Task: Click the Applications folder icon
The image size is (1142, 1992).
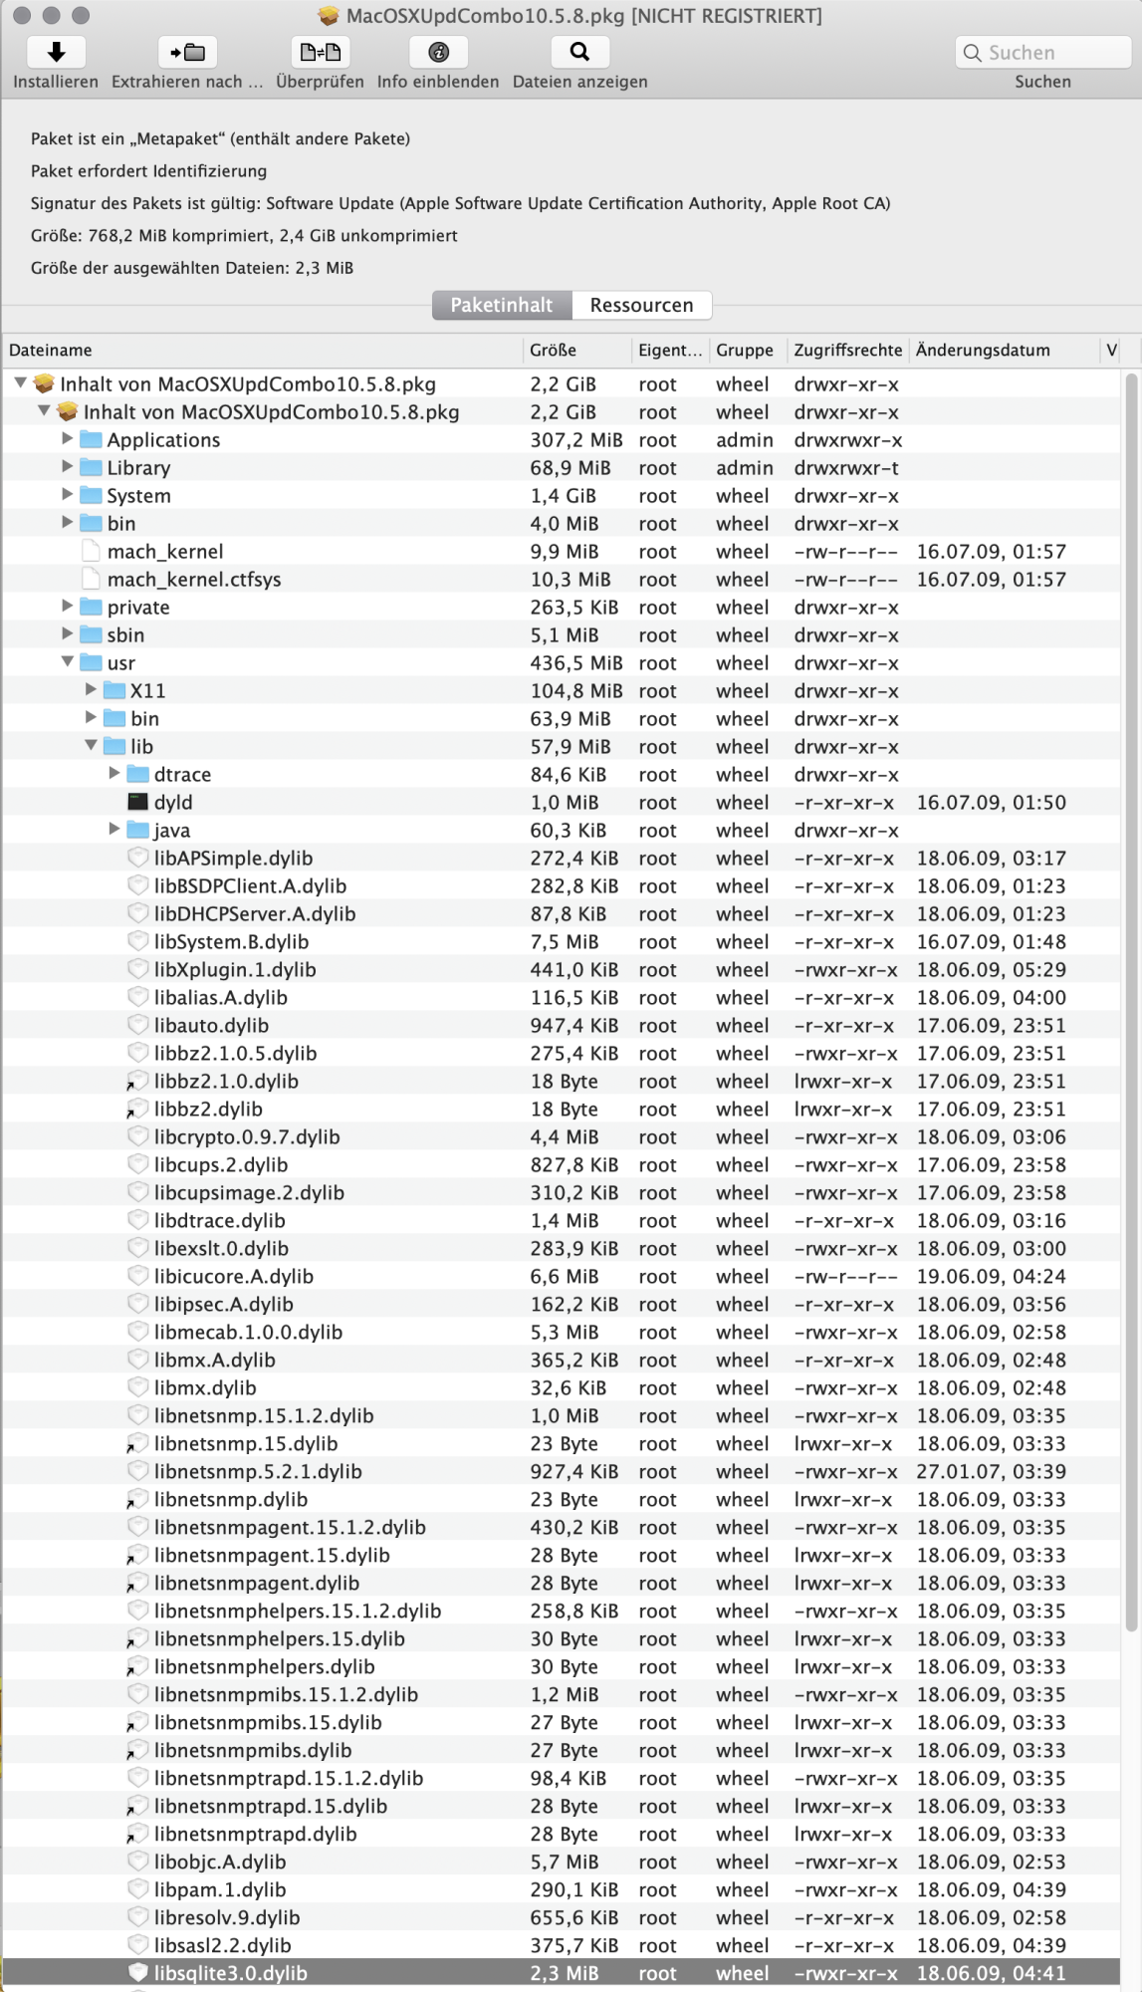Action: [x=91, y=439]
